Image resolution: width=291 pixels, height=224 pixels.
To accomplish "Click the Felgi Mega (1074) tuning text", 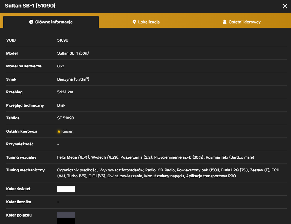I will [x=73, y=157].
